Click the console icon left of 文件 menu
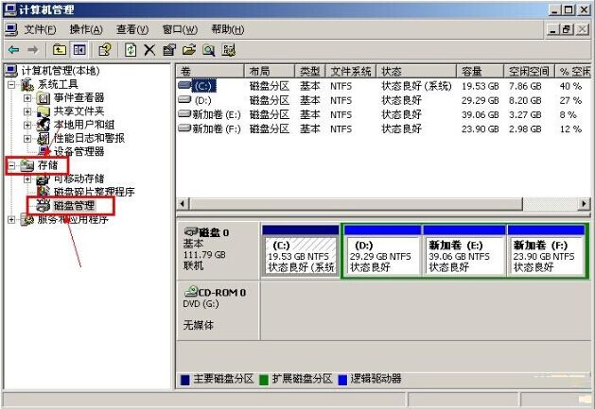 coord(11,29)
